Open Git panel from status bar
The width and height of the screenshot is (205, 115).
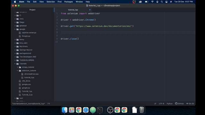pos(190,103)
